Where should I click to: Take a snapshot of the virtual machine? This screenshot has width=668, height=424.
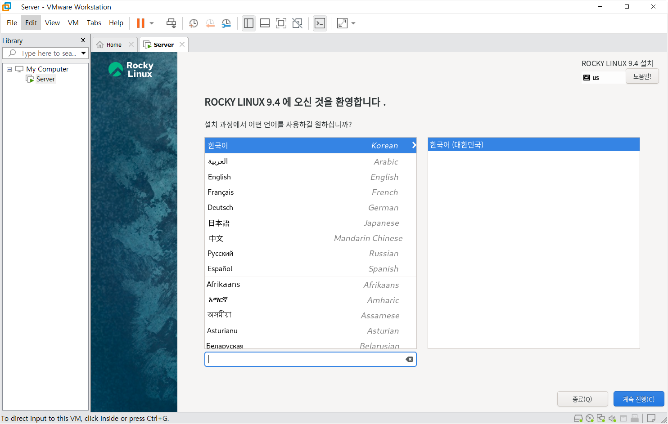194,23
